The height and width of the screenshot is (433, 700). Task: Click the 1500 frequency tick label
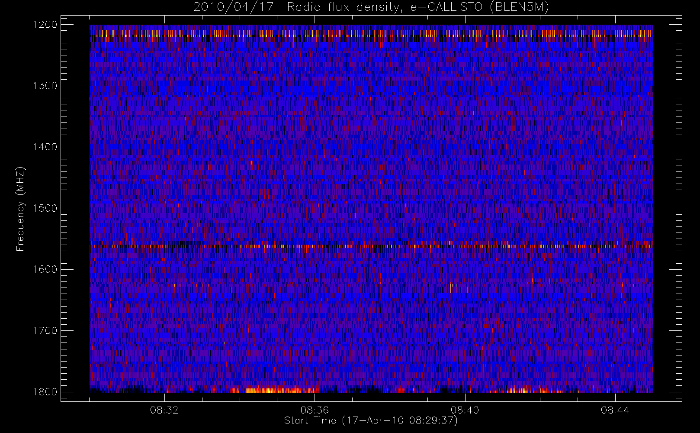(45, 208)
